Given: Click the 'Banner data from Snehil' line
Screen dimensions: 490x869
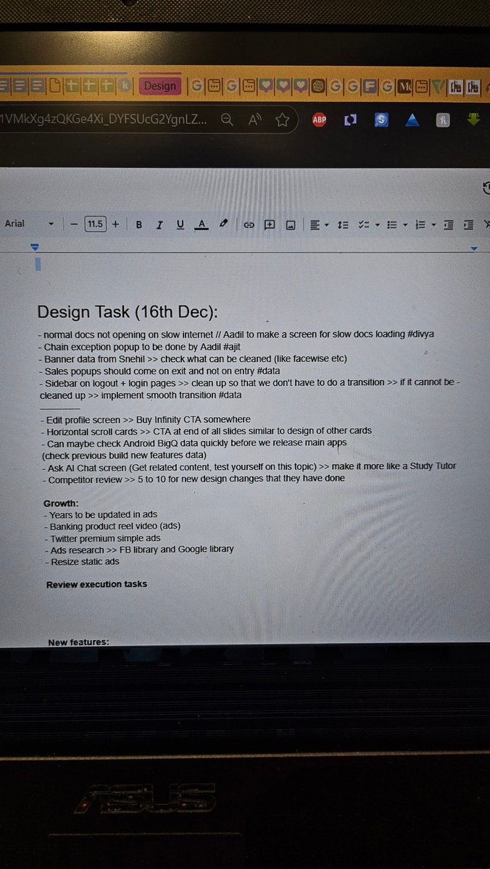Looking at the screenshot, I should pos(194,358).
